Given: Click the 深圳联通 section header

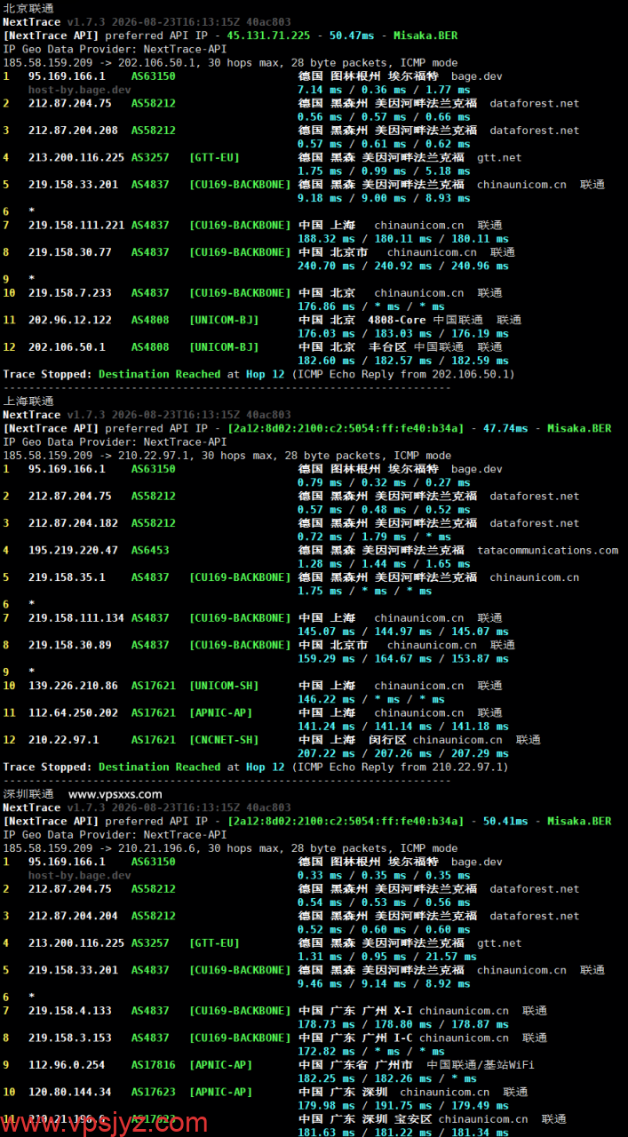Looking at the screenshot, I should (x=28, y=794).
